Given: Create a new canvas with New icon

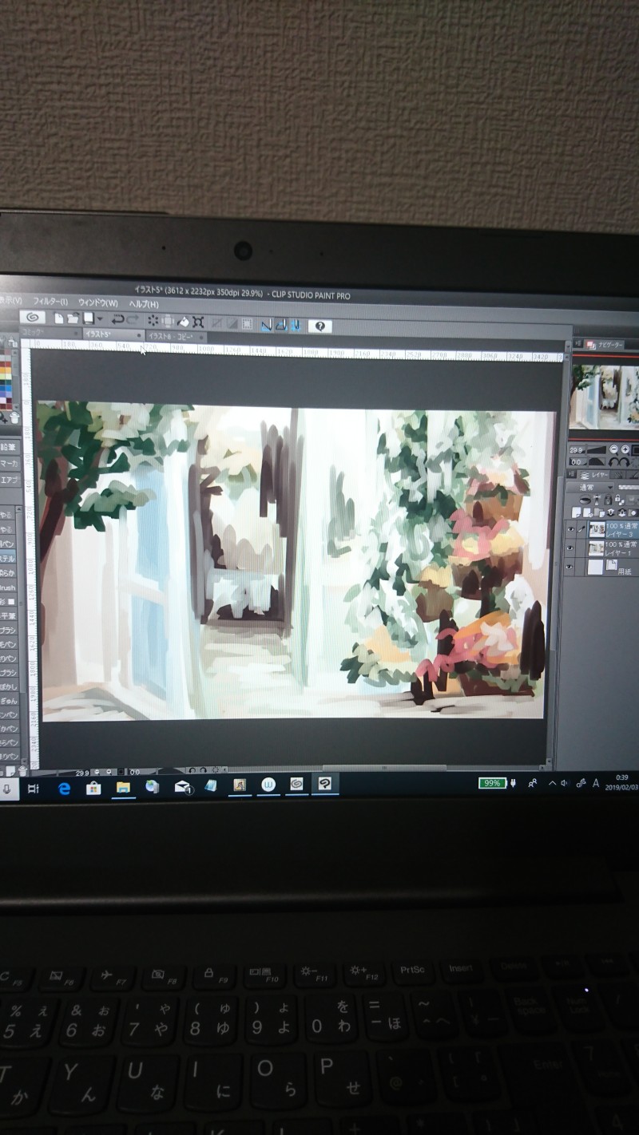Looking at the screenshot, I should [x=58, y=318].
